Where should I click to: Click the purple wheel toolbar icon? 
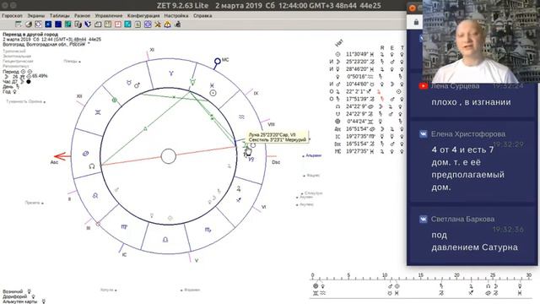coord(148,24)
